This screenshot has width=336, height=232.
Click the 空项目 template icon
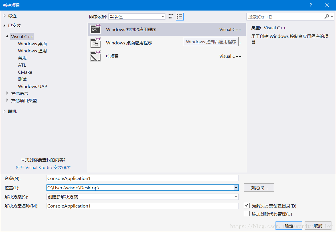[x=95, y=56]
